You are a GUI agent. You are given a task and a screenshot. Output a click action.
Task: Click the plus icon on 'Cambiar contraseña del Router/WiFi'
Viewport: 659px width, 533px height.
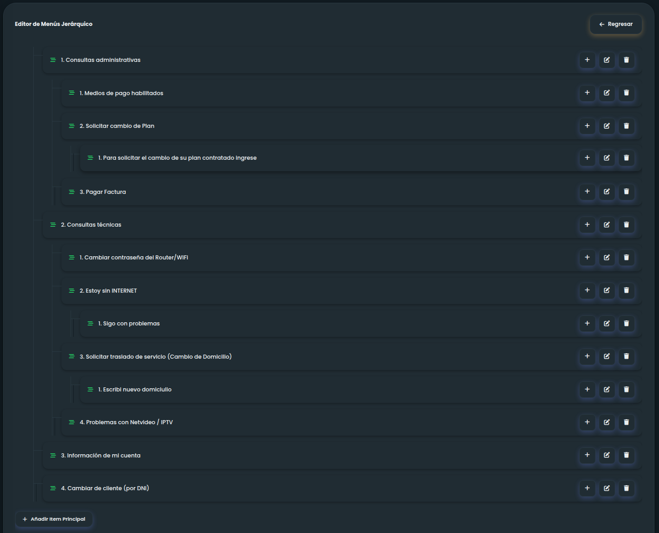[587, 258]
